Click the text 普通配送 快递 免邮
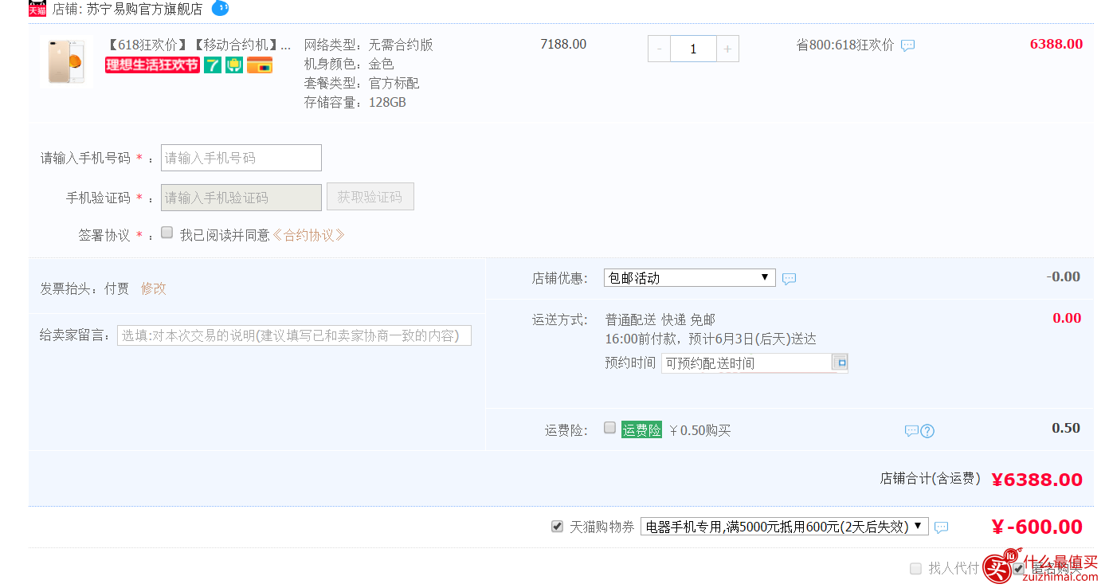 pos(660,319)
